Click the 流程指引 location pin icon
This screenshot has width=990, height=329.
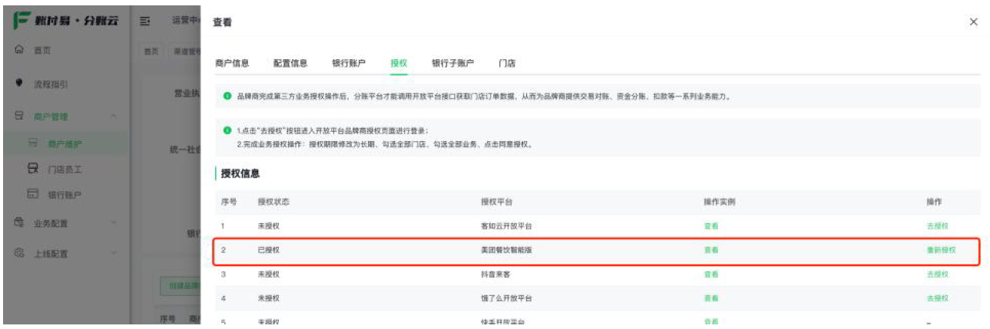click(x=19, y=83)
